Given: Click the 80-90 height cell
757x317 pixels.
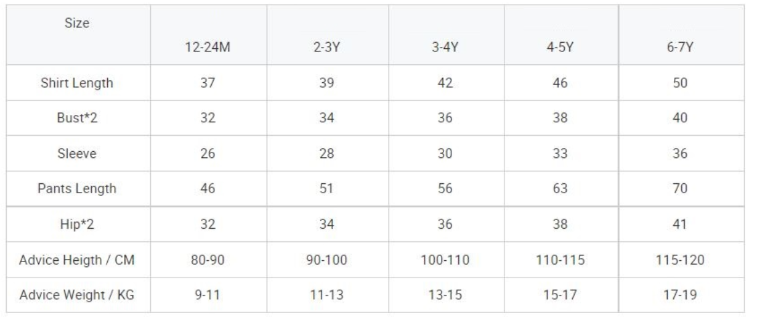Looking at the screenshot, I should 208,259.
